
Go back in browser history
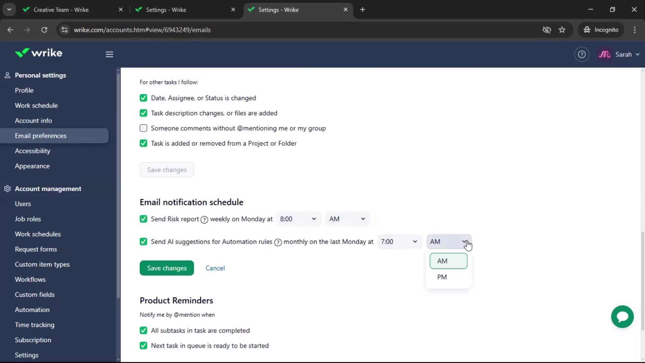[x=10, y=30]
